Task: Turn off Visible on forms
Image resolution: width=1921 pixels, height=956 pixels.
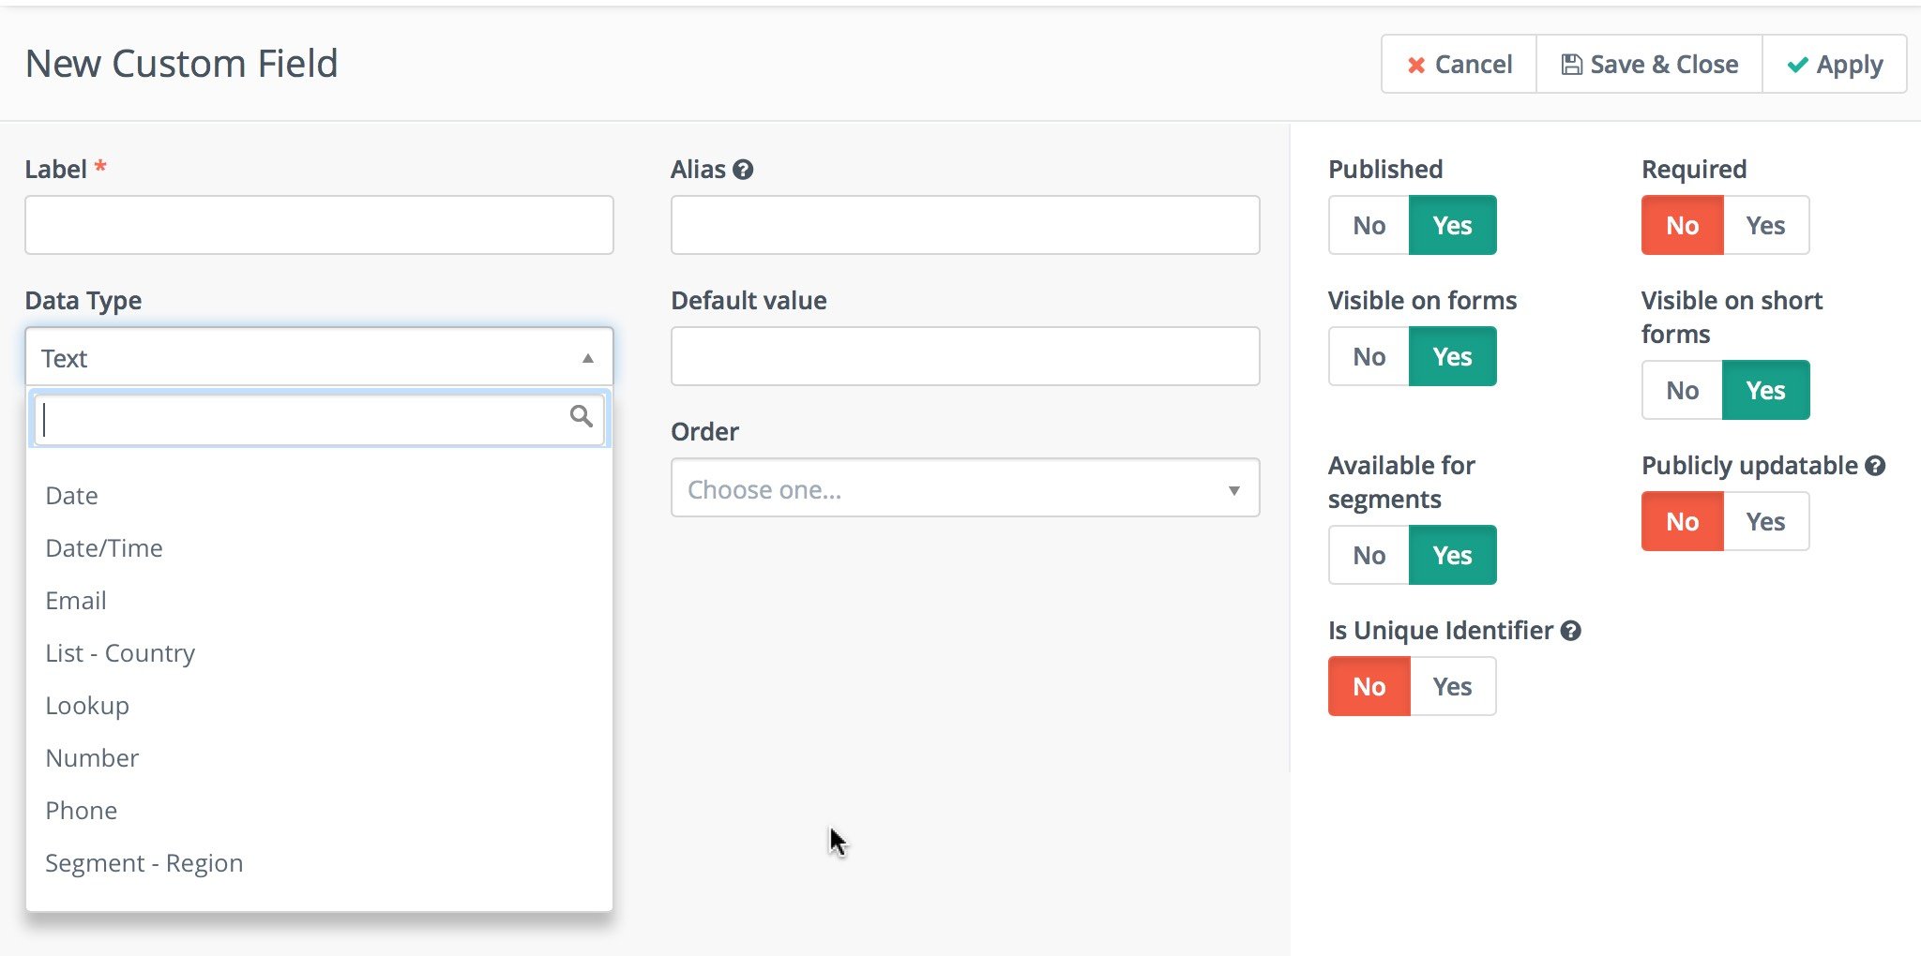Action: (x=1368, y=356)
